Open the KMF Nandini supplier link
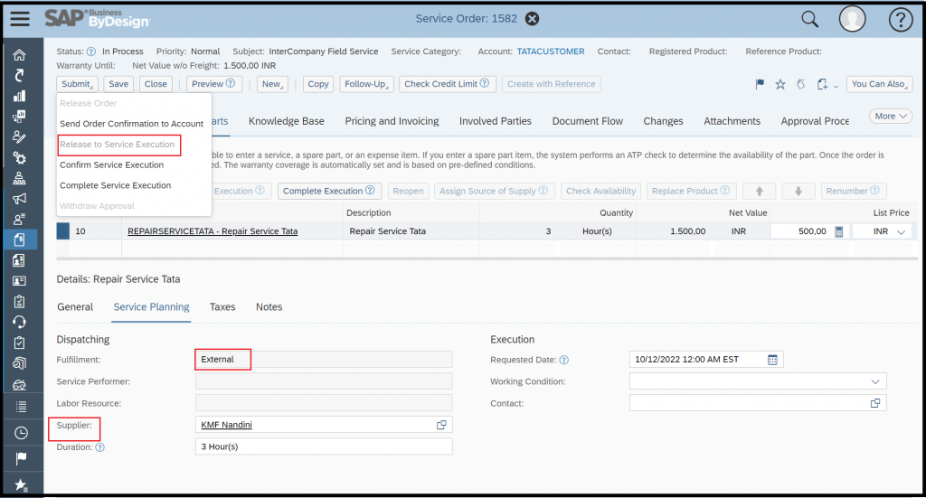This screenshot has width=926, height=498. [x=226, y=425]
